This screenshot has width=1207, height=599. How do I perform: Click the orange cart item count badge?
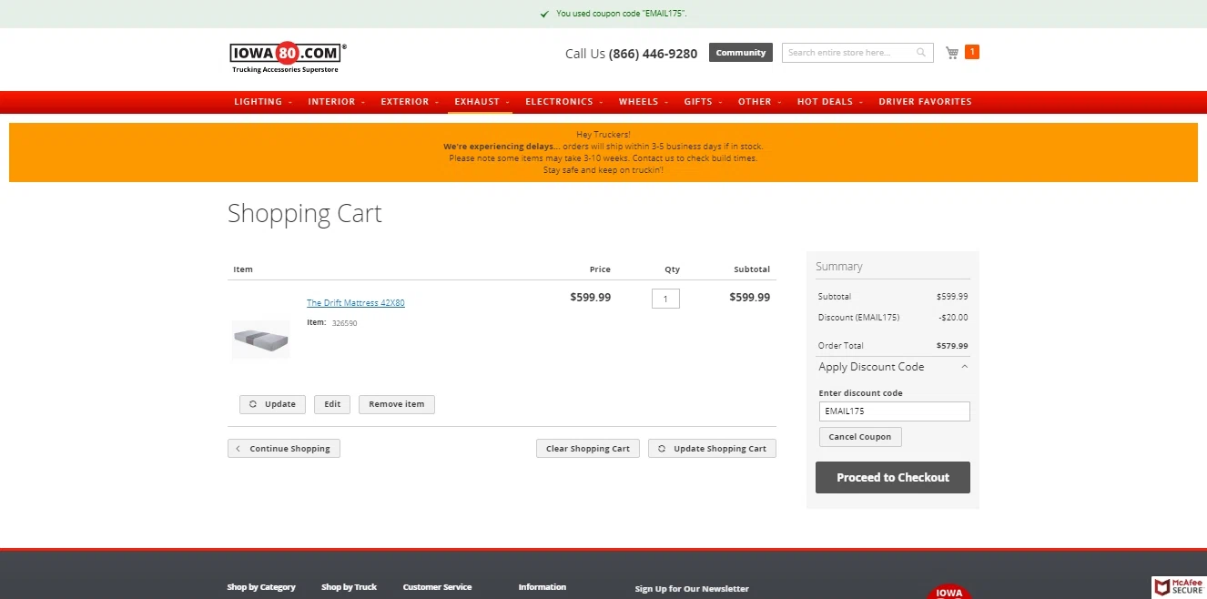[972, 52]
